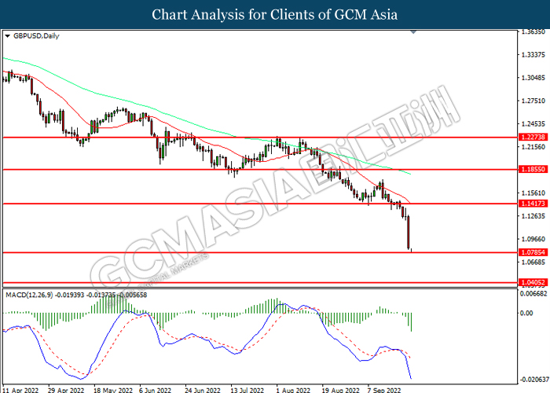Screen dimensions: 550x393
Task: Click the 1 Aug 2022 date label
Action: (293, 390)
